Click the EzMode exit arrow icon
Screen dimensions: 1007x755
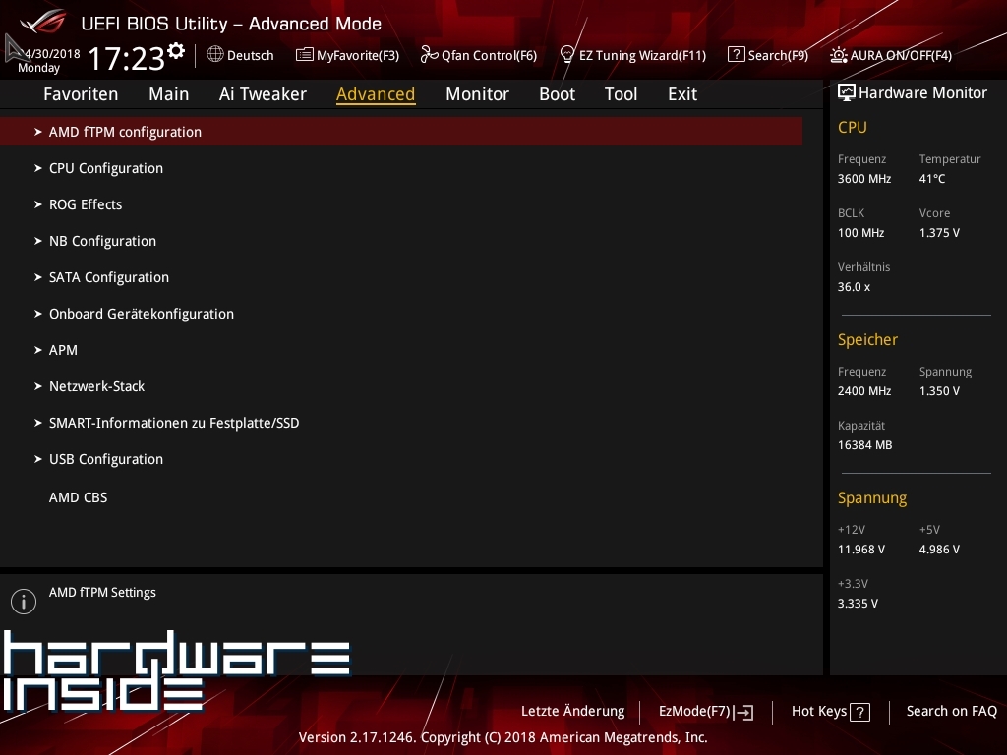(743, 712)
